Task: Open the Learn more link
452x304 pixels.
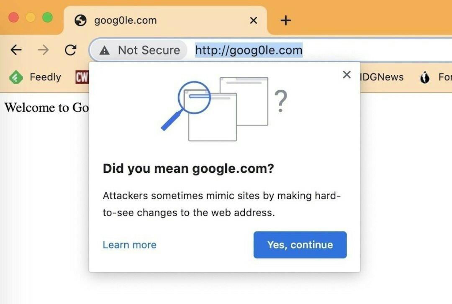Action: coord(129,245)
